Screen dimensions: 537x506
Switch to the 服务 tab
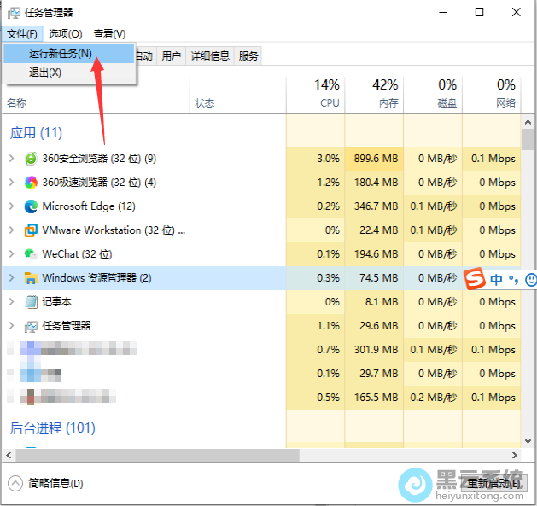coord(248,55)
